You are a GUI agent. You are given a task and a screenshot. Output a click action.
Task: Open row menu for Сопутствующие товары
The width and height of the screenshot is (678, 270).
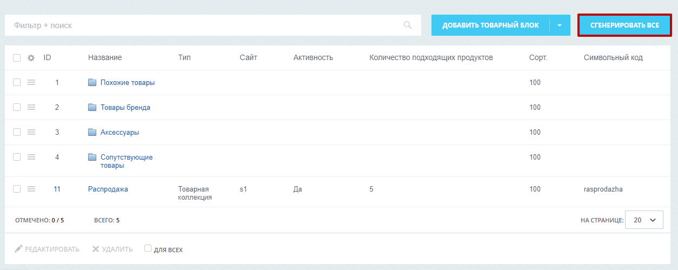tap(31, 157)
